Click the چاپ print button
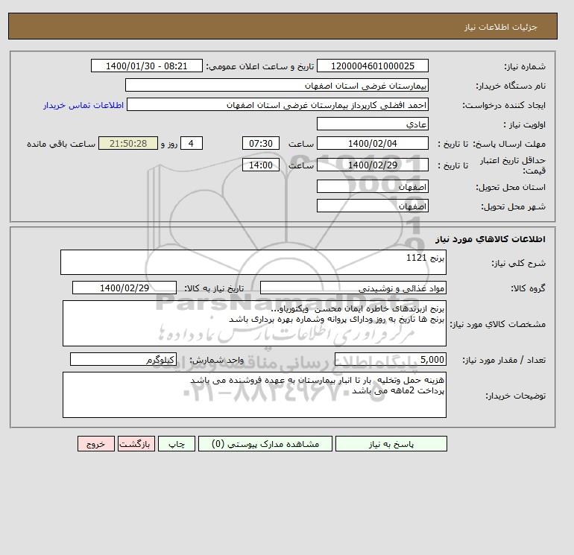This screenshot has width=574, height=555. (x=177, y=444)
